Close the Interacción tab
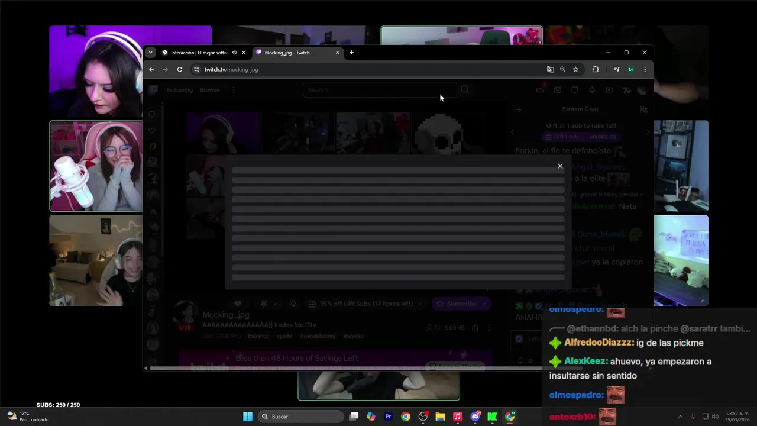 (x=243, y=53)
